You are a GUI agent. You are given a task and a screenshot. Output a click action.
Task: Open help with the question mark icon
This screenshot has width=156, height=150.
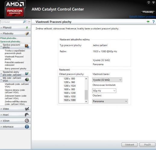pyautogui.click(x=153, y=22)
